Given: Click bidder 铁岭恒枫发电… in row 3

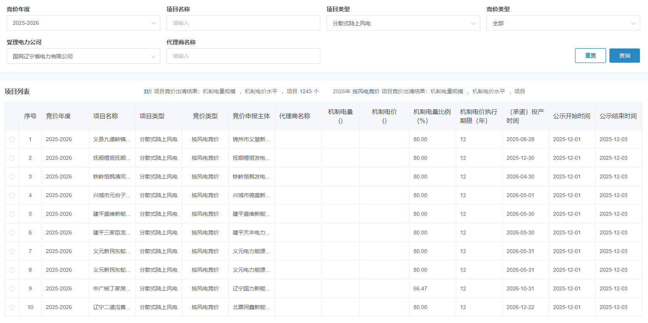Looking at the screenshot, I should coord(251,177).
